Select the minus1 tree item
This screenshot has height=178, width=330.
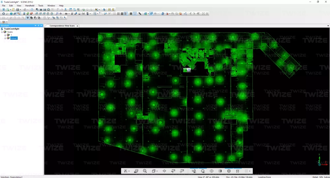coord(14,38)
